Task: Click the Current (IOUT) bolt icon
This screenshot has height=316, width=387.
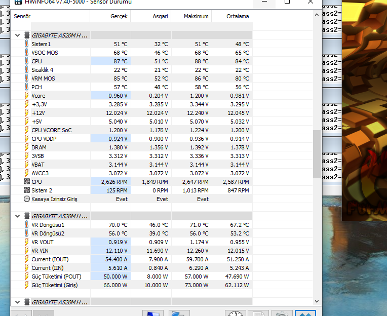Action: click(x=27, y=259)
